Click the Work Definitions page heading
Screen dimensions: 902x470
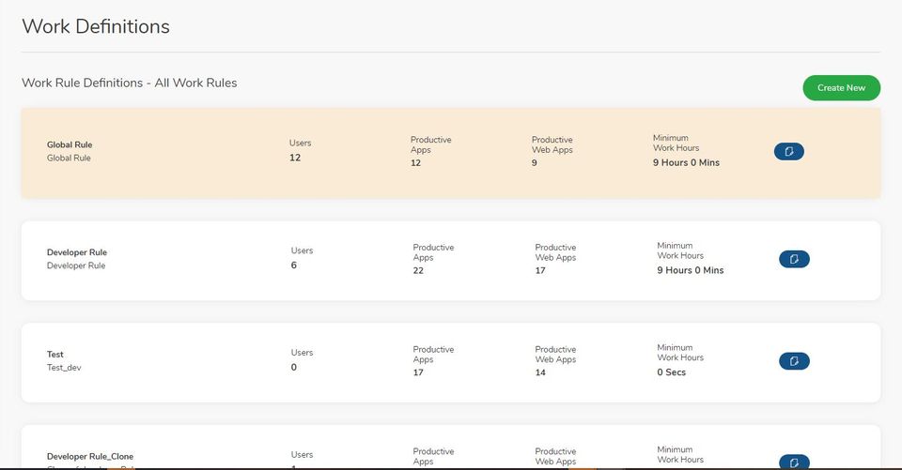tap(96, 26)
